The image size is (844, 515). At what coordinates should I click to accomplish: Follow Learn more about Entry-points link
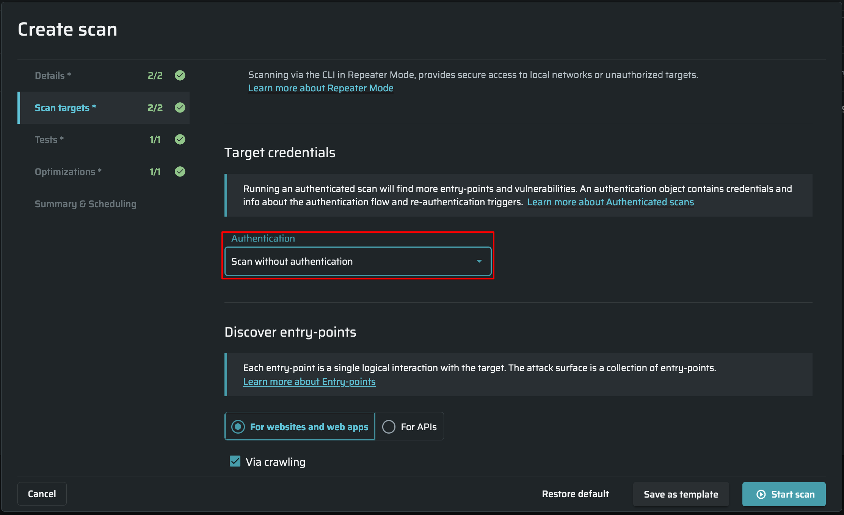(309, 381)
